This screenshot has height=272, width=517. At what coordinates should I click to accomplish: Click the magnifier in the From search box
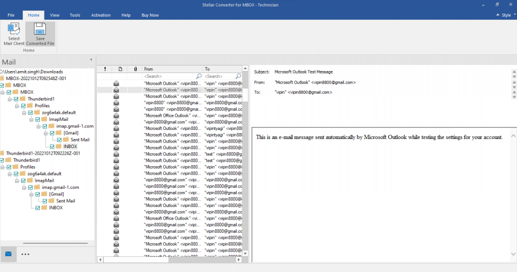(199, 76)
